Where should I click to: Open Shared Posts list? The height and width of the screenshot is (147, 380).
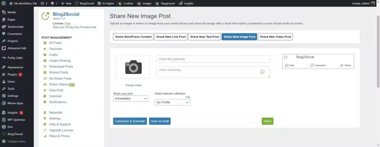pyautogui.click(x=58, y=72)
